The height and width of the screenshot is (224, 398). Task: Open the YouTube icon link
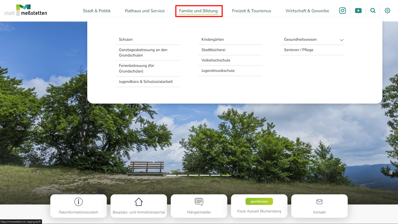tap(358, 11)
